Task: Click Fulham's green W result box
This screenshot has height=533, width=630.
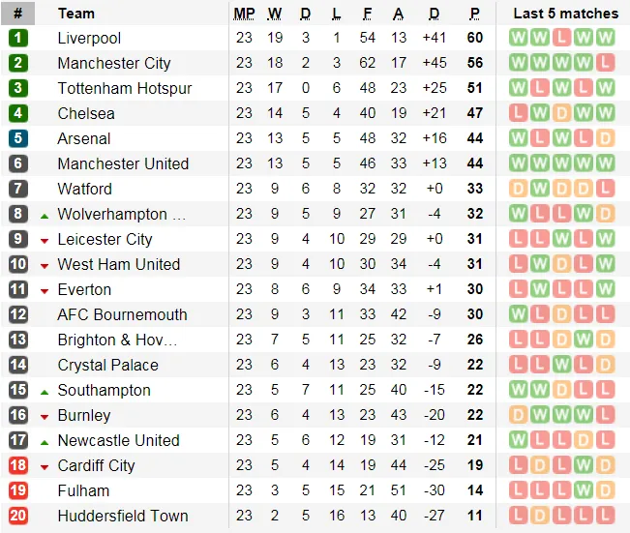Action: click(584, 490)
